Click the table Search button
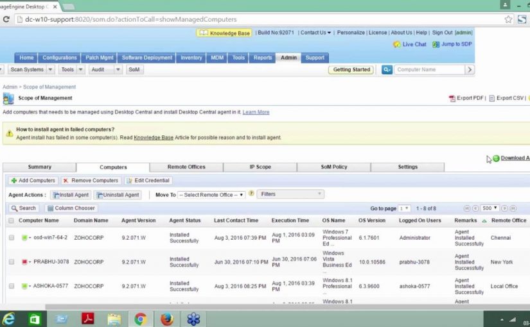 tap(24, 208)
